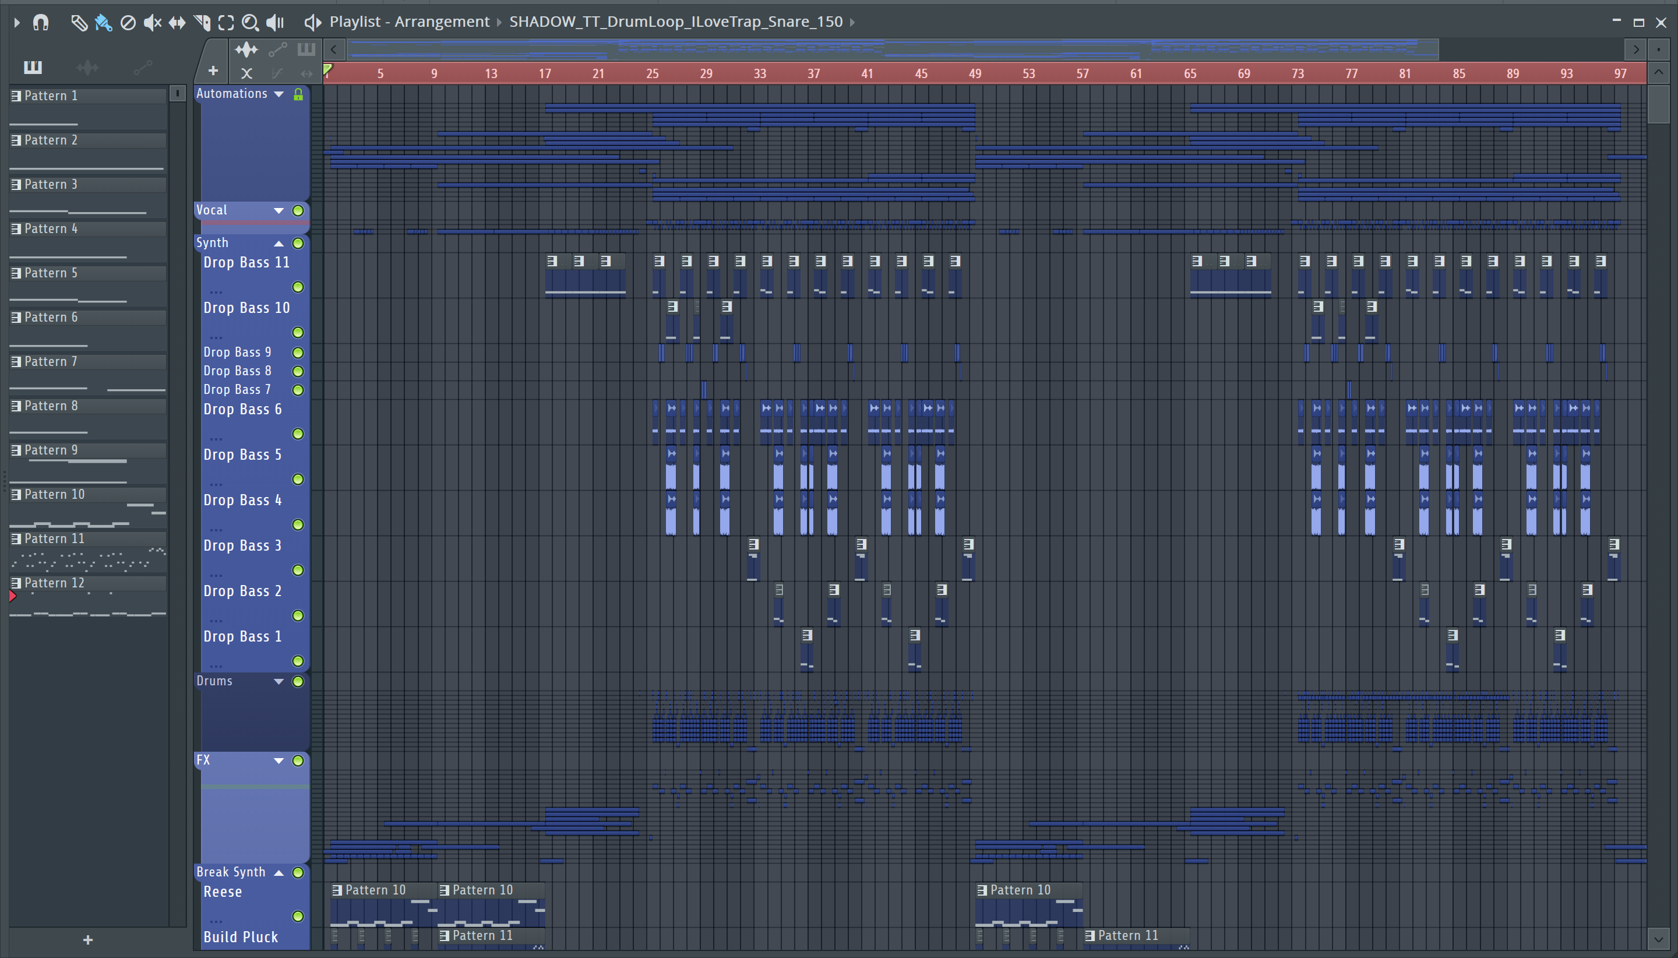Show audio clips in the picker
The height and width of the screenshot is (958, 1678).
coord(87,66)
